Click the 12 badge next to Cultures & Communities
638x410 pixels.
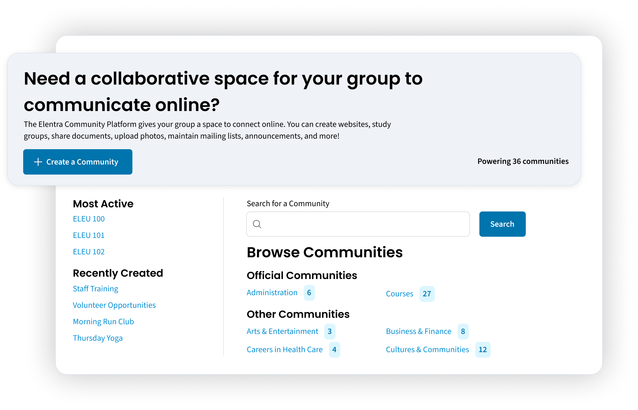[x=483, y=349]
